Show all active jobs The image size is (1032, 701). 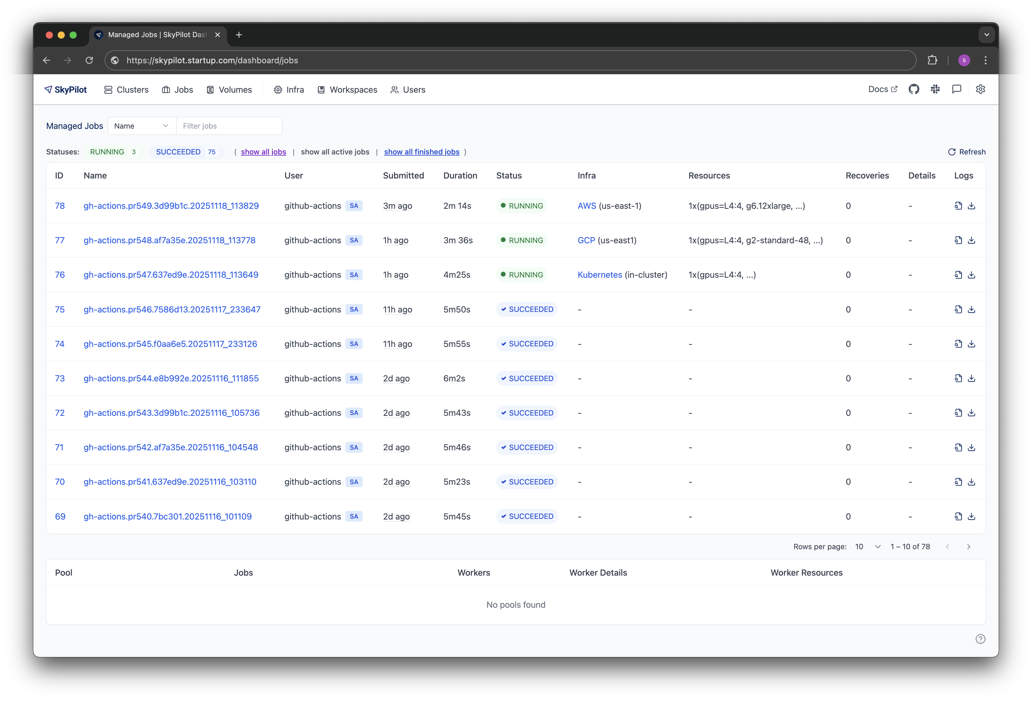tap(335, 152)
